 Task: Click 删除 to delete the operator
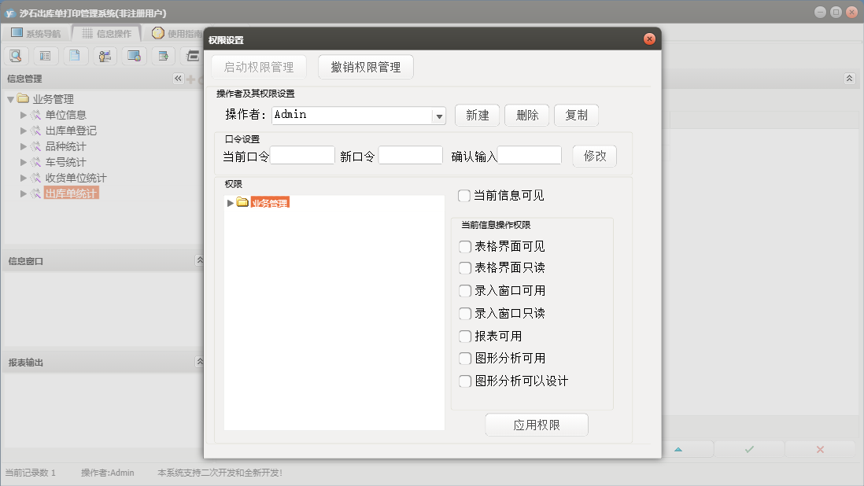click(526, 115)
